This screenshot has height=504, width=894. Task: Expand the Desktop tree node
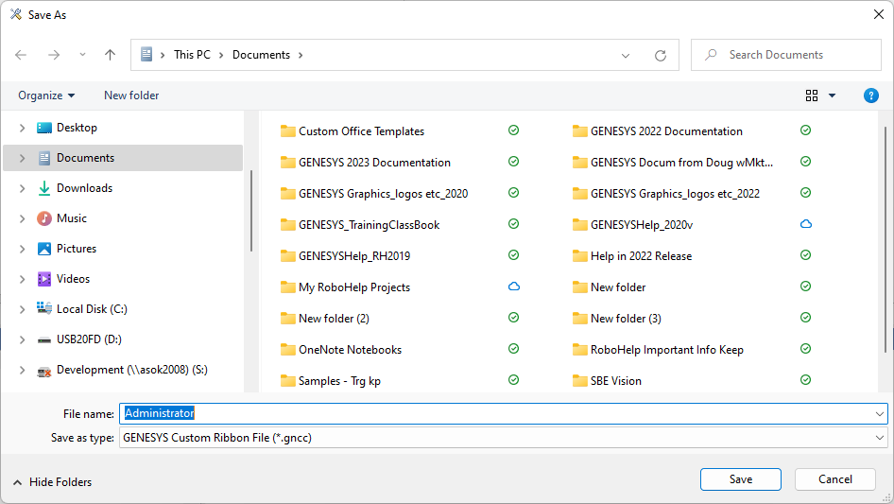coord(22,128)
